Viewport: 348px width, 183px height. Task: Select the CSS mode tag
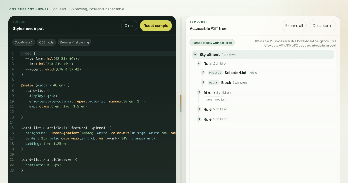pos(46,42)
